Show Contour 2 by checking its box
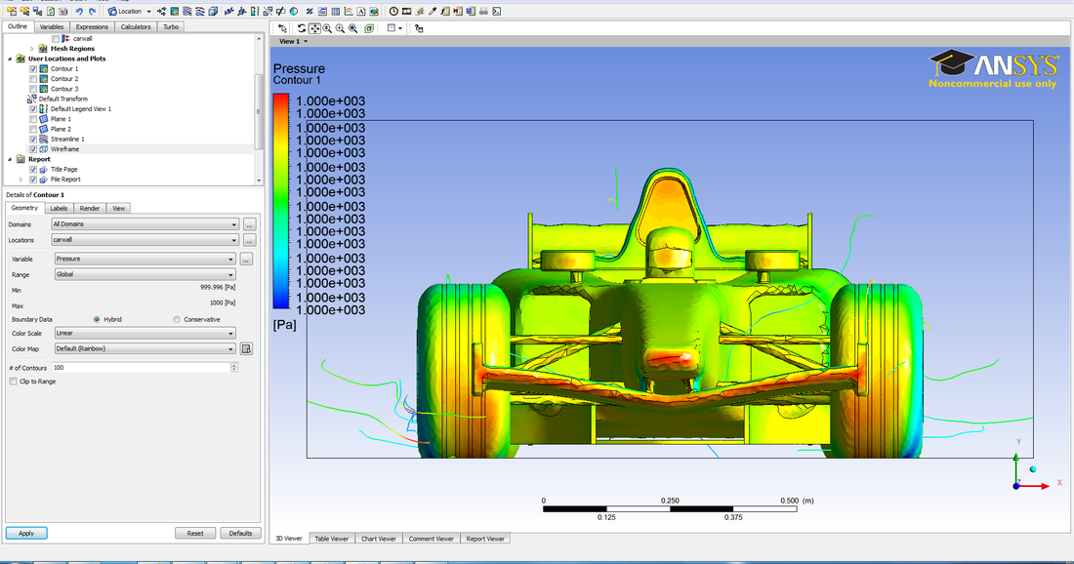Viewport: 1074px width, 564px height. coord(33,78)
